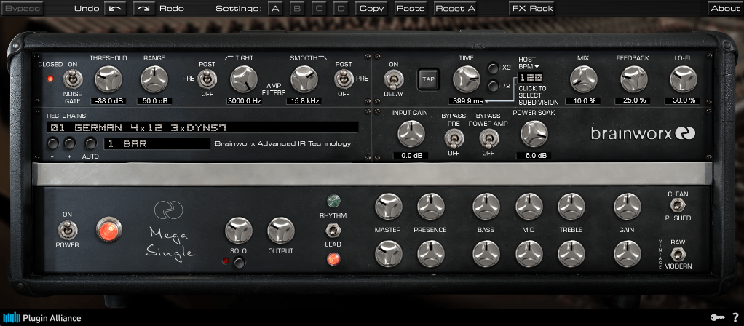This screenshot has height=326, width=744.
Task: Click the -6.0 dB power soak value
Action: (534, 156)
